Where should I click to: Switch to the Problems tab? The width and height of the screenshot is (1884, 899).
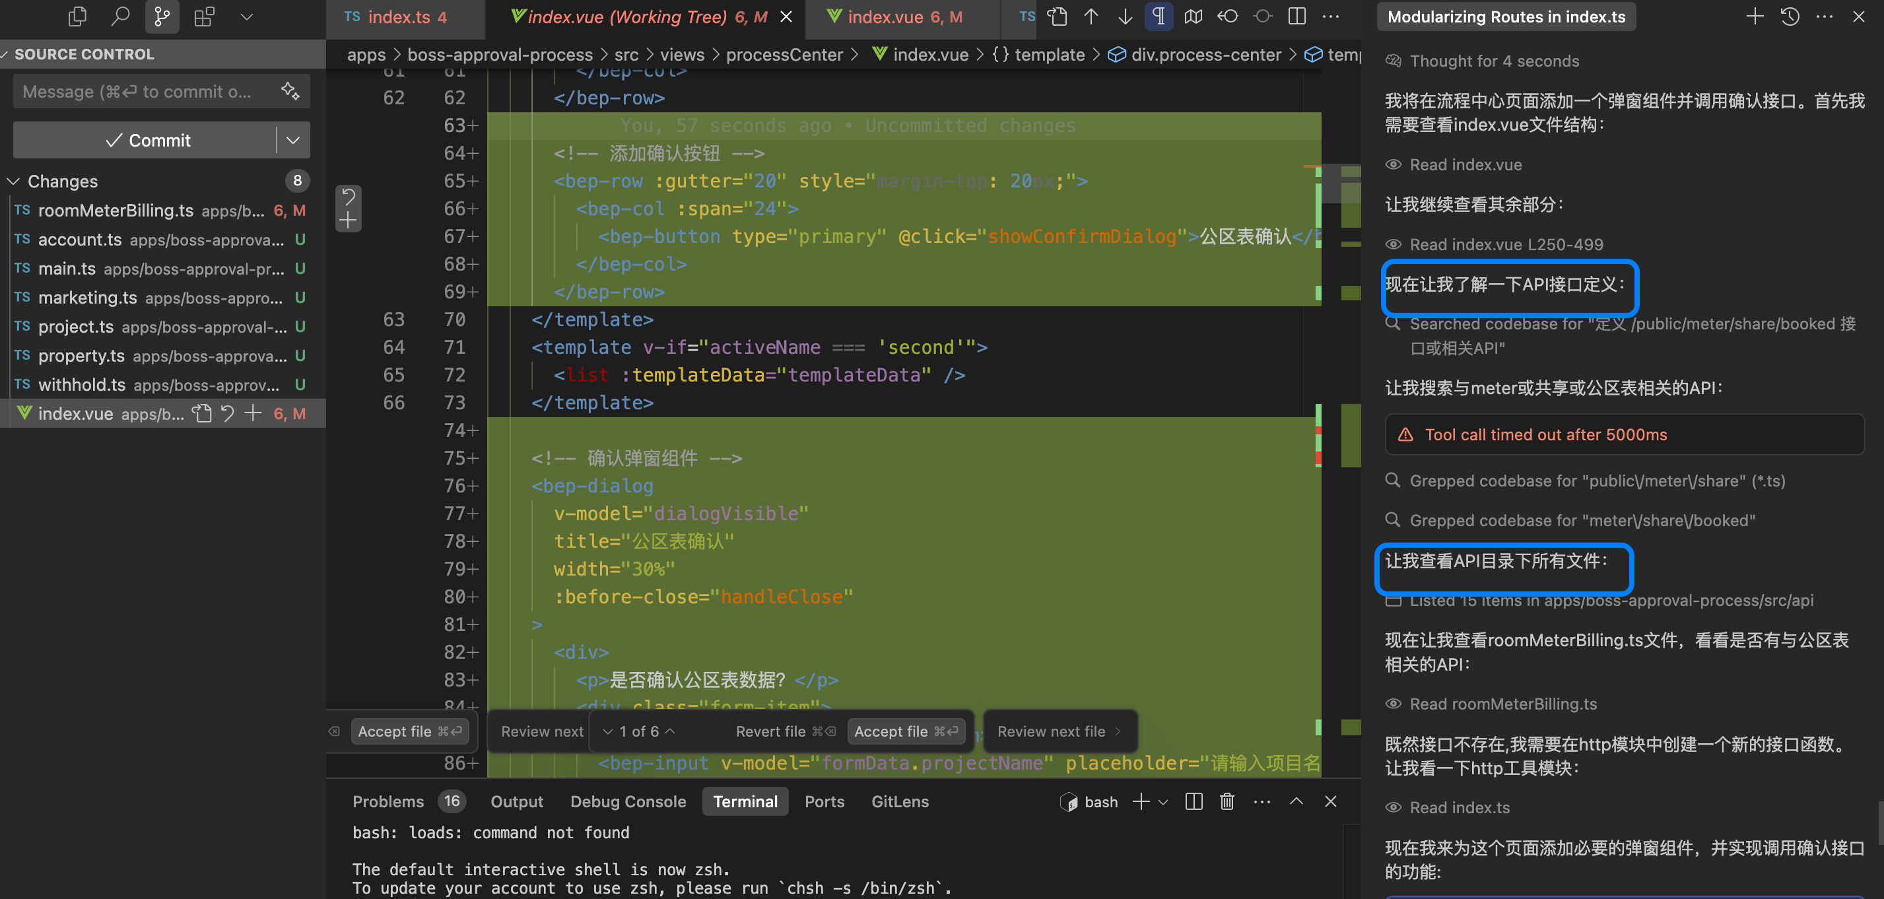pyautogui.click(x=387, y=802)
